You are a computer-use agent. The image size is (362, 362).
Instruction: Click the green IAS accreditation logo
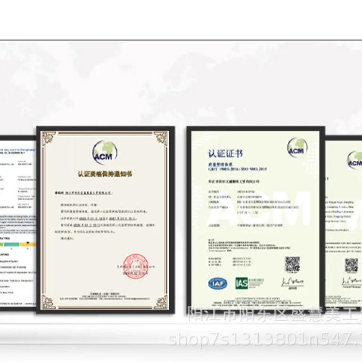249,283
